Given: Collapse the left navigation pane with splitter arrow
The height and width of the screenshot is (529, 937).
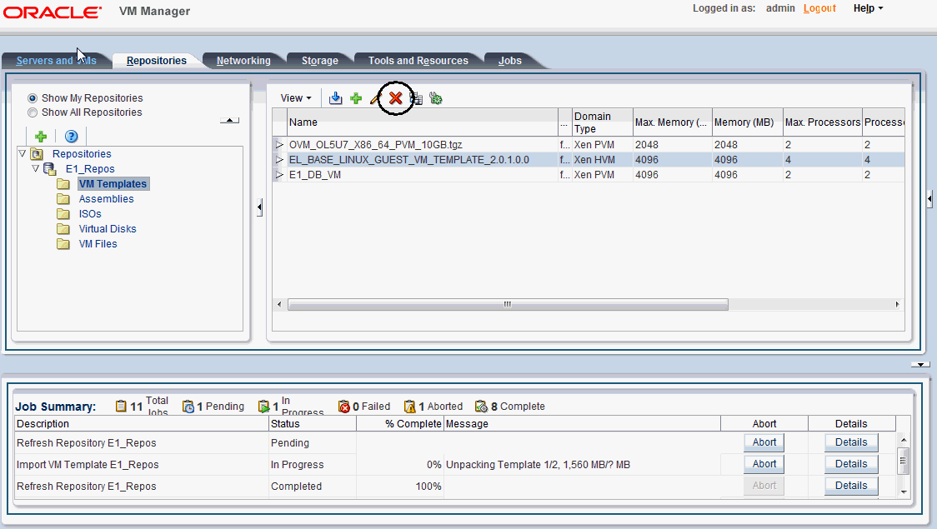Looking at the screenshot, I should [x=259, y=207].
